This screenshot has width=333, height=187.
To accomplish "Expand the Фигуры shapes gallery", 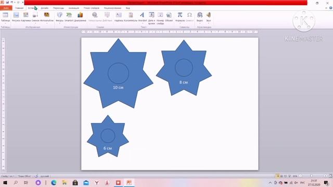I will (60, 23).
